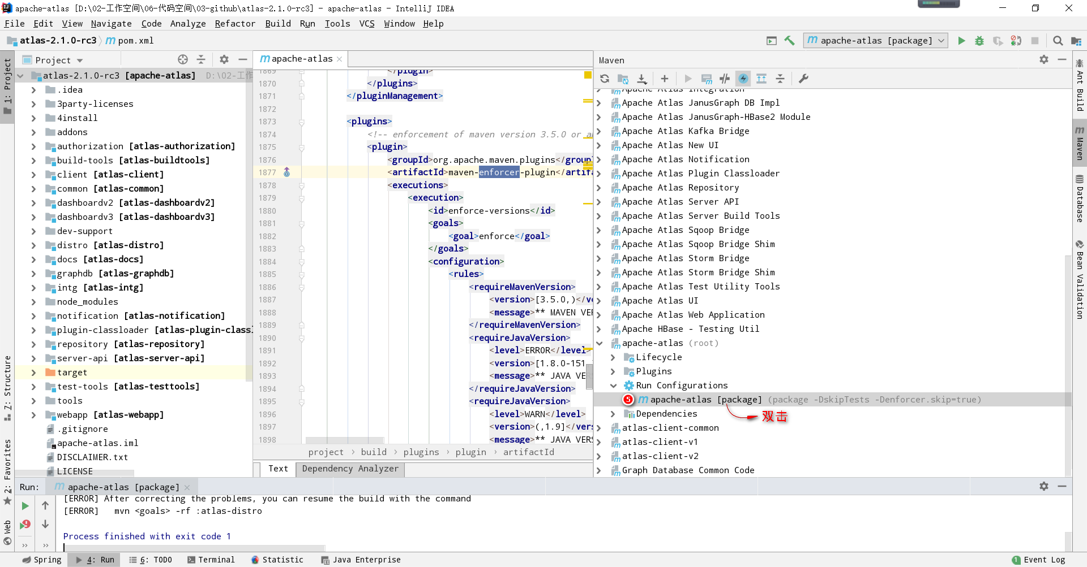1087x567 pixels.
Task: Click Locate/Scroll from Source target icon
Action: [x=183, y=59]
